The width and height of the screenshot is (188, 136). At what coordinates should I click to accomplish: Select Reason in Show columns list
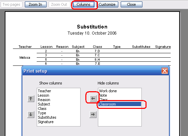coord(44,100)
